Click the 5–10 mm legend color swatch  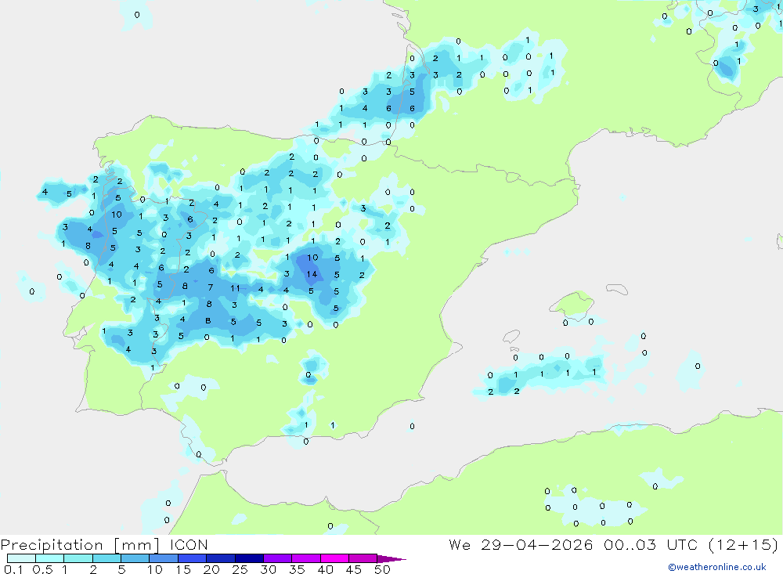135,558
